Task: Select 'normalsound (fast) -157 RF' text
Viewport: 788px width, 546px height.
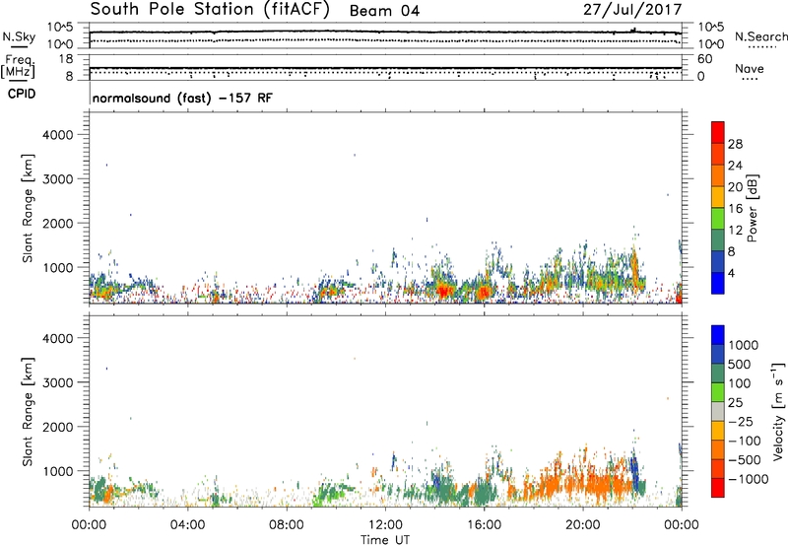Action: 182,98
